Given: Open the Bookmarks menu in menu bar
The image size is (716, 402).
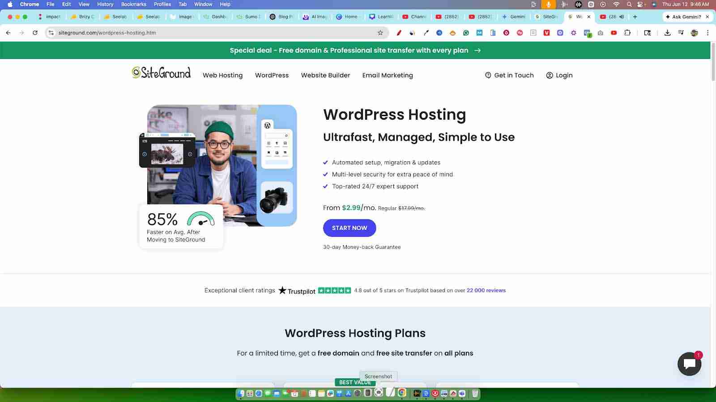Looking at the screenshot, I should [133, 4].
